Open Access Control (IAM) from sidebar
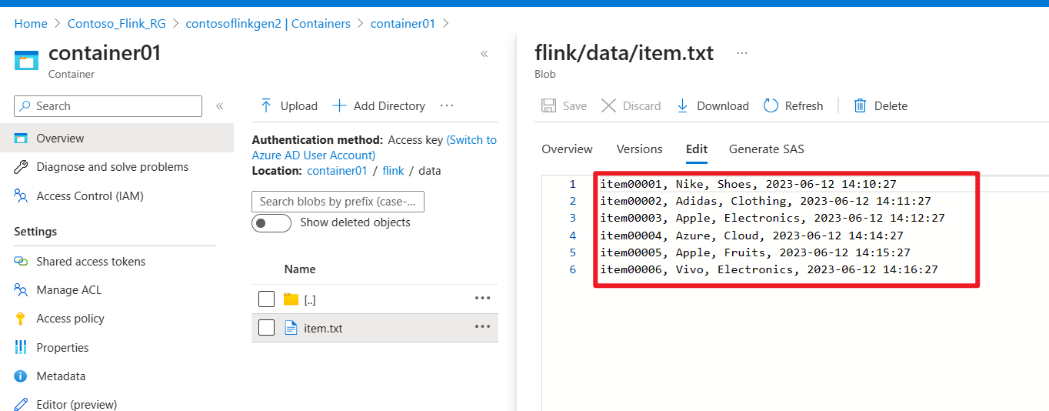The width and height of the screenshot is (1049, 411). point(89,196)
